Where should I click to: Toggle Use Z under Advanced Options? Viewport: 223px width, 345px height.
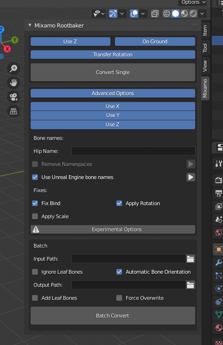(113, 124)
